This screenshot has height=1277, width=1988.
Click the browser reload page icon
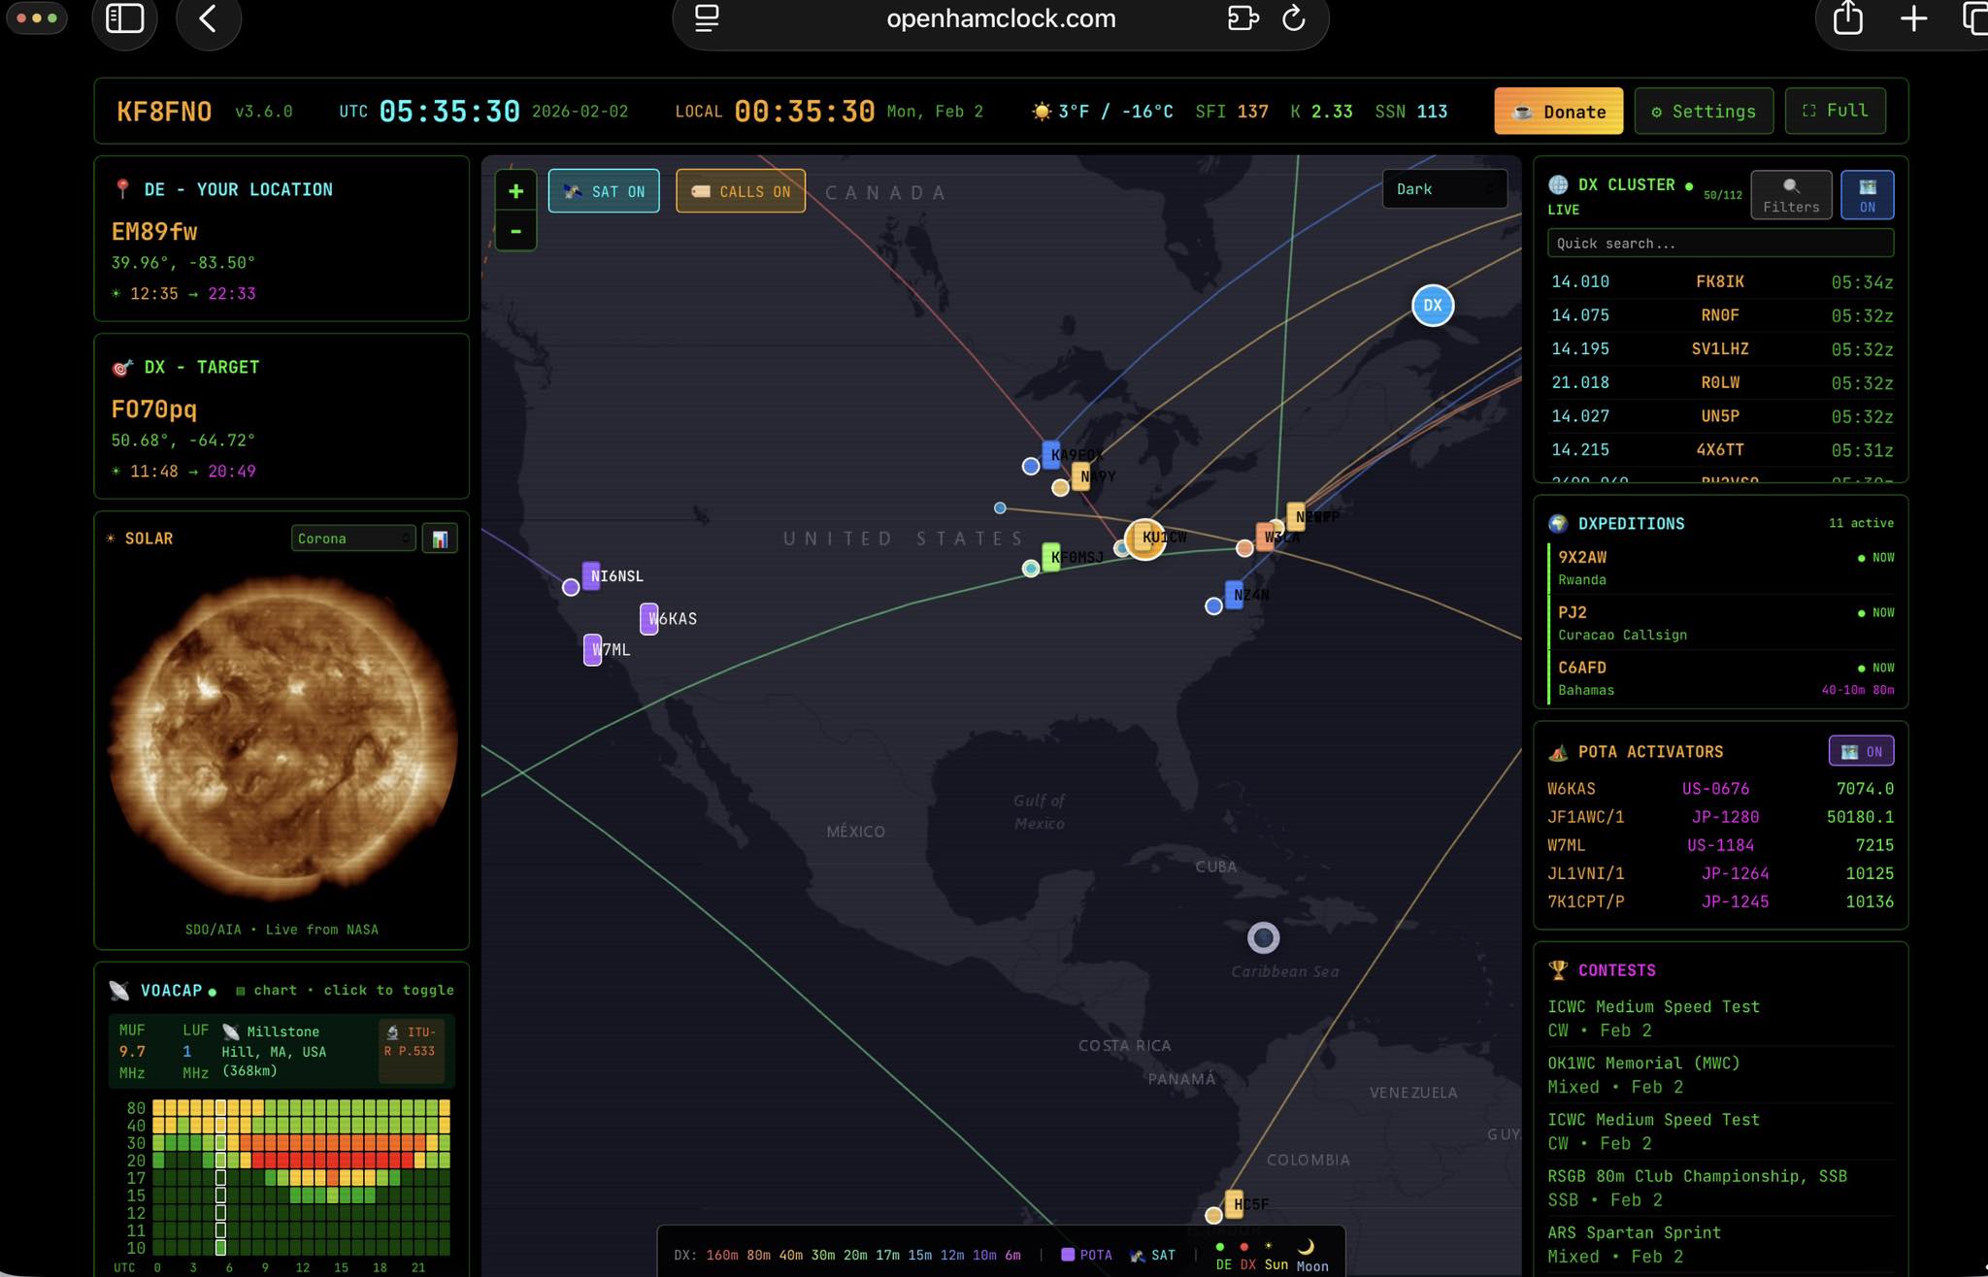(x=1293, y=18)
